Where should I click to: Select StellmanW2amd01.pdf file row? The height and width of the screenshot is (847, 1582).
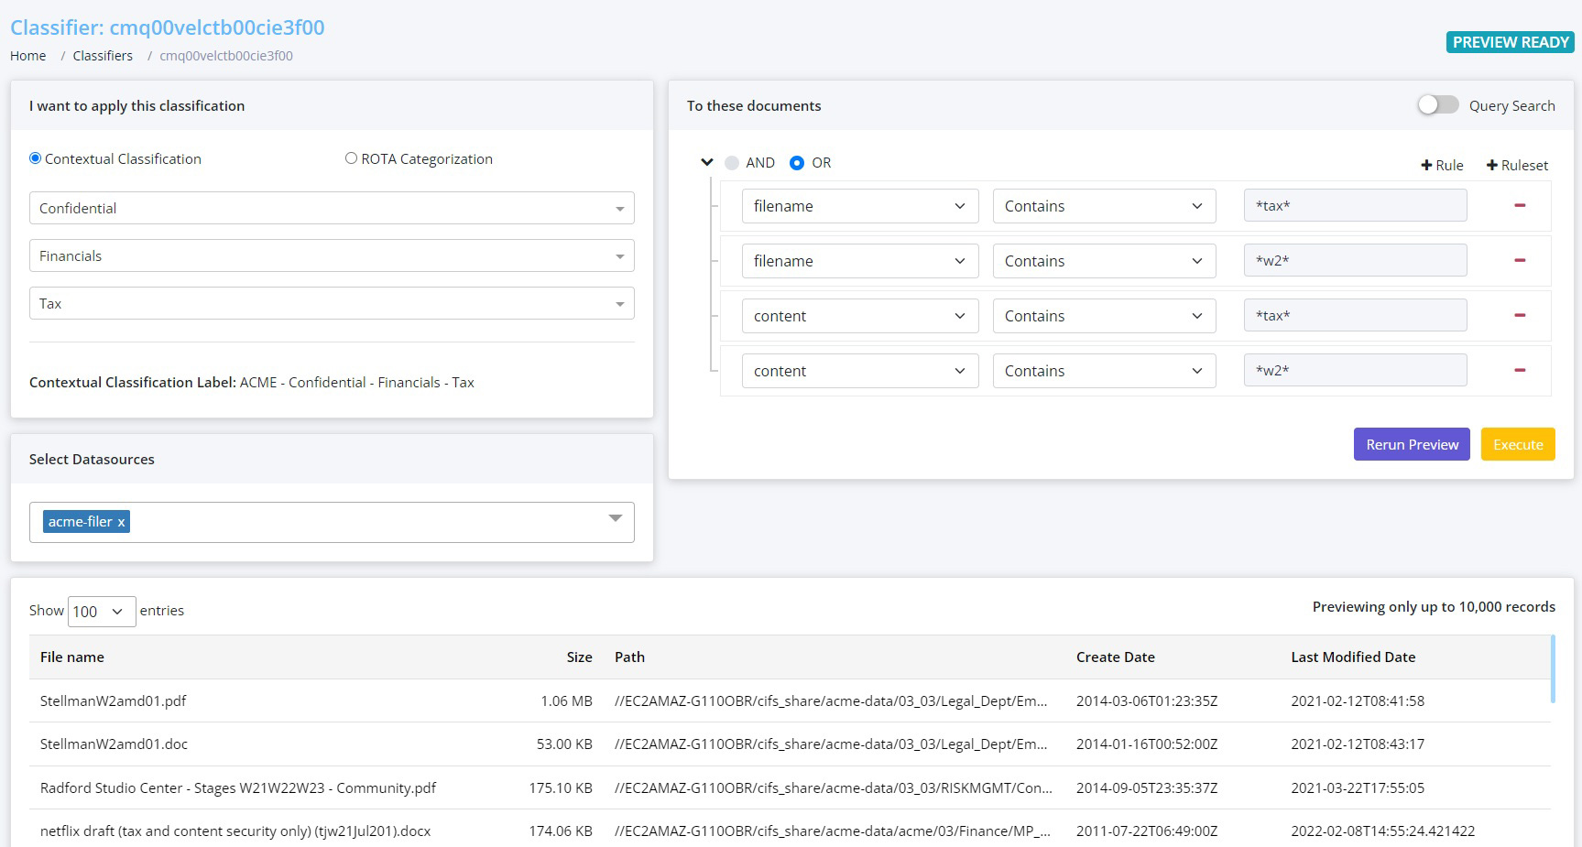pyautogui.click(x=791, y=700)
